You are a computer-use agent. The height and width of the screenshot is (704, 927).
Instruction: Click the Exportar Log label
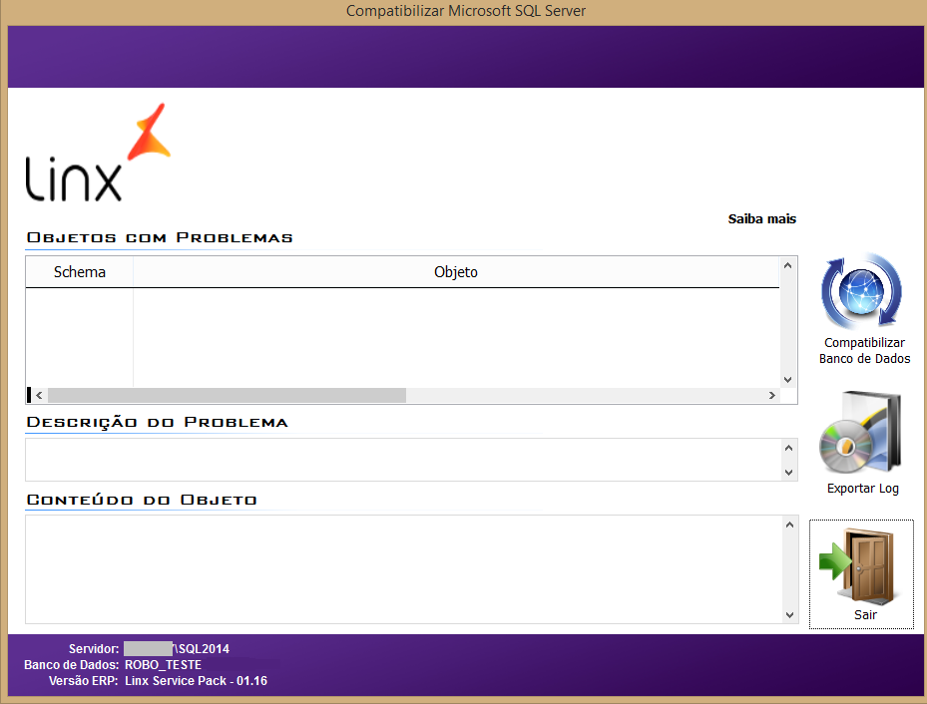[x=862, y=489]
